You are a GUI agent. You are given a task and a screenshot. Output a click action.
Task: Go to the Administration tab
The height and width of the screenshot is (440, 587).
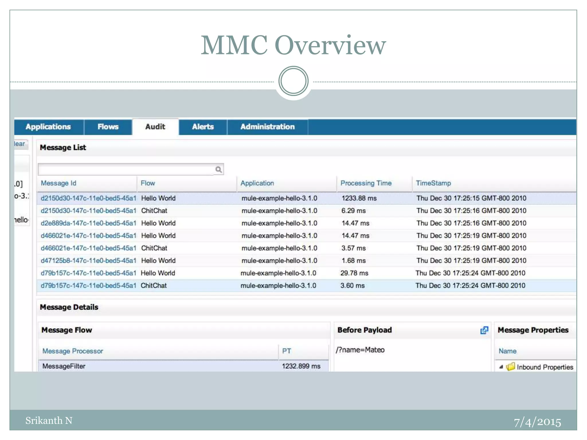[267, 127]
